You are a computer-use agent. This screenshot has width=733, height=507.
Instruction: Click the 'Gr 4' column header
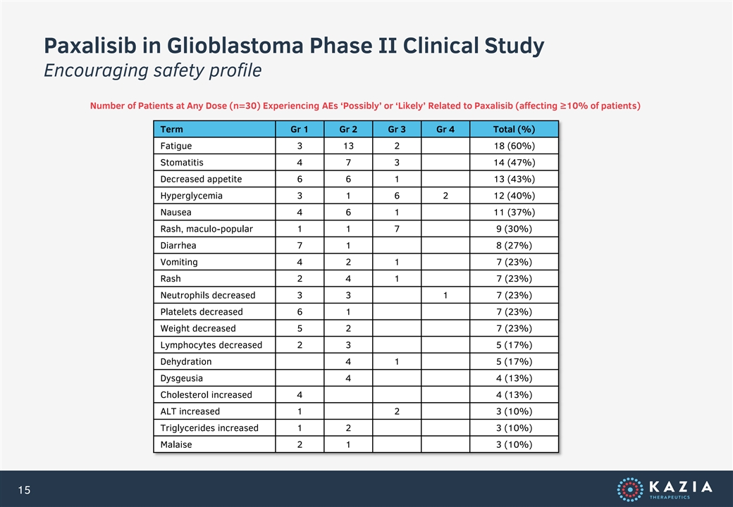445,130
